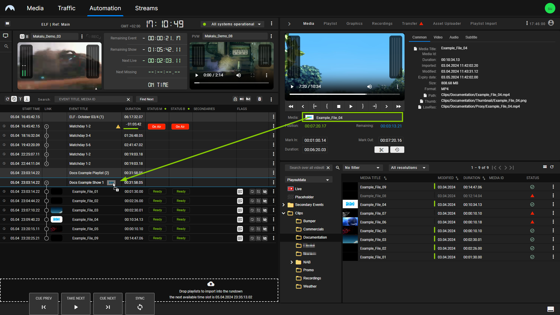
Task: Toggle the On Air status for Matchday 1-2
Action: pyautogui.click(x=157, y=126)
